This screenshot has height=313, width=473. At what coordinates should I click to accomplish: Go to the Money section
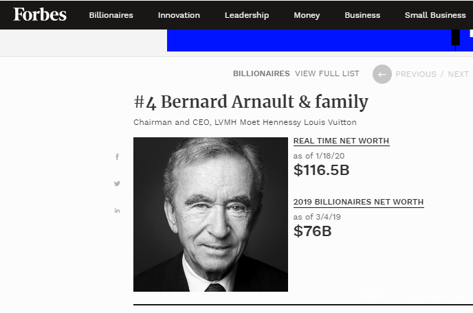pos(307,15)
